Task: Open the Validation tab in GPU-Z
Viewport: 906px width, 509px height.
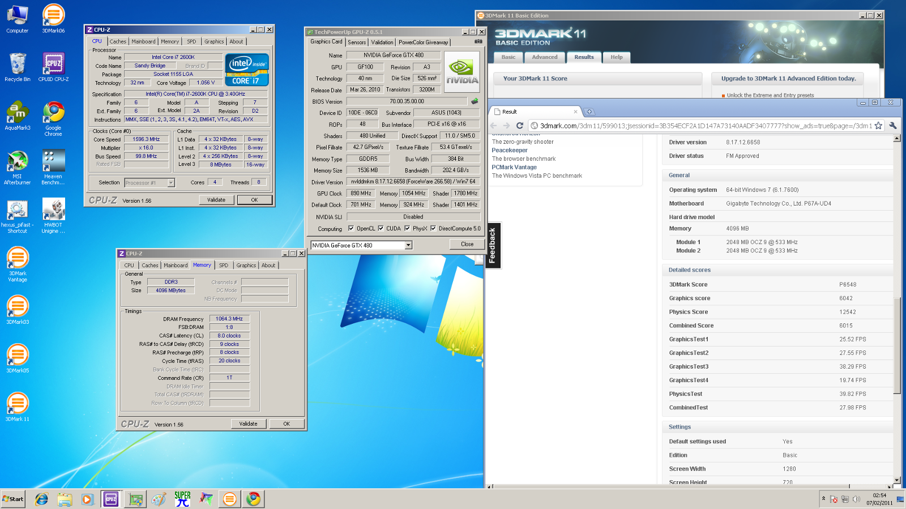Action: tap(382, 42)
